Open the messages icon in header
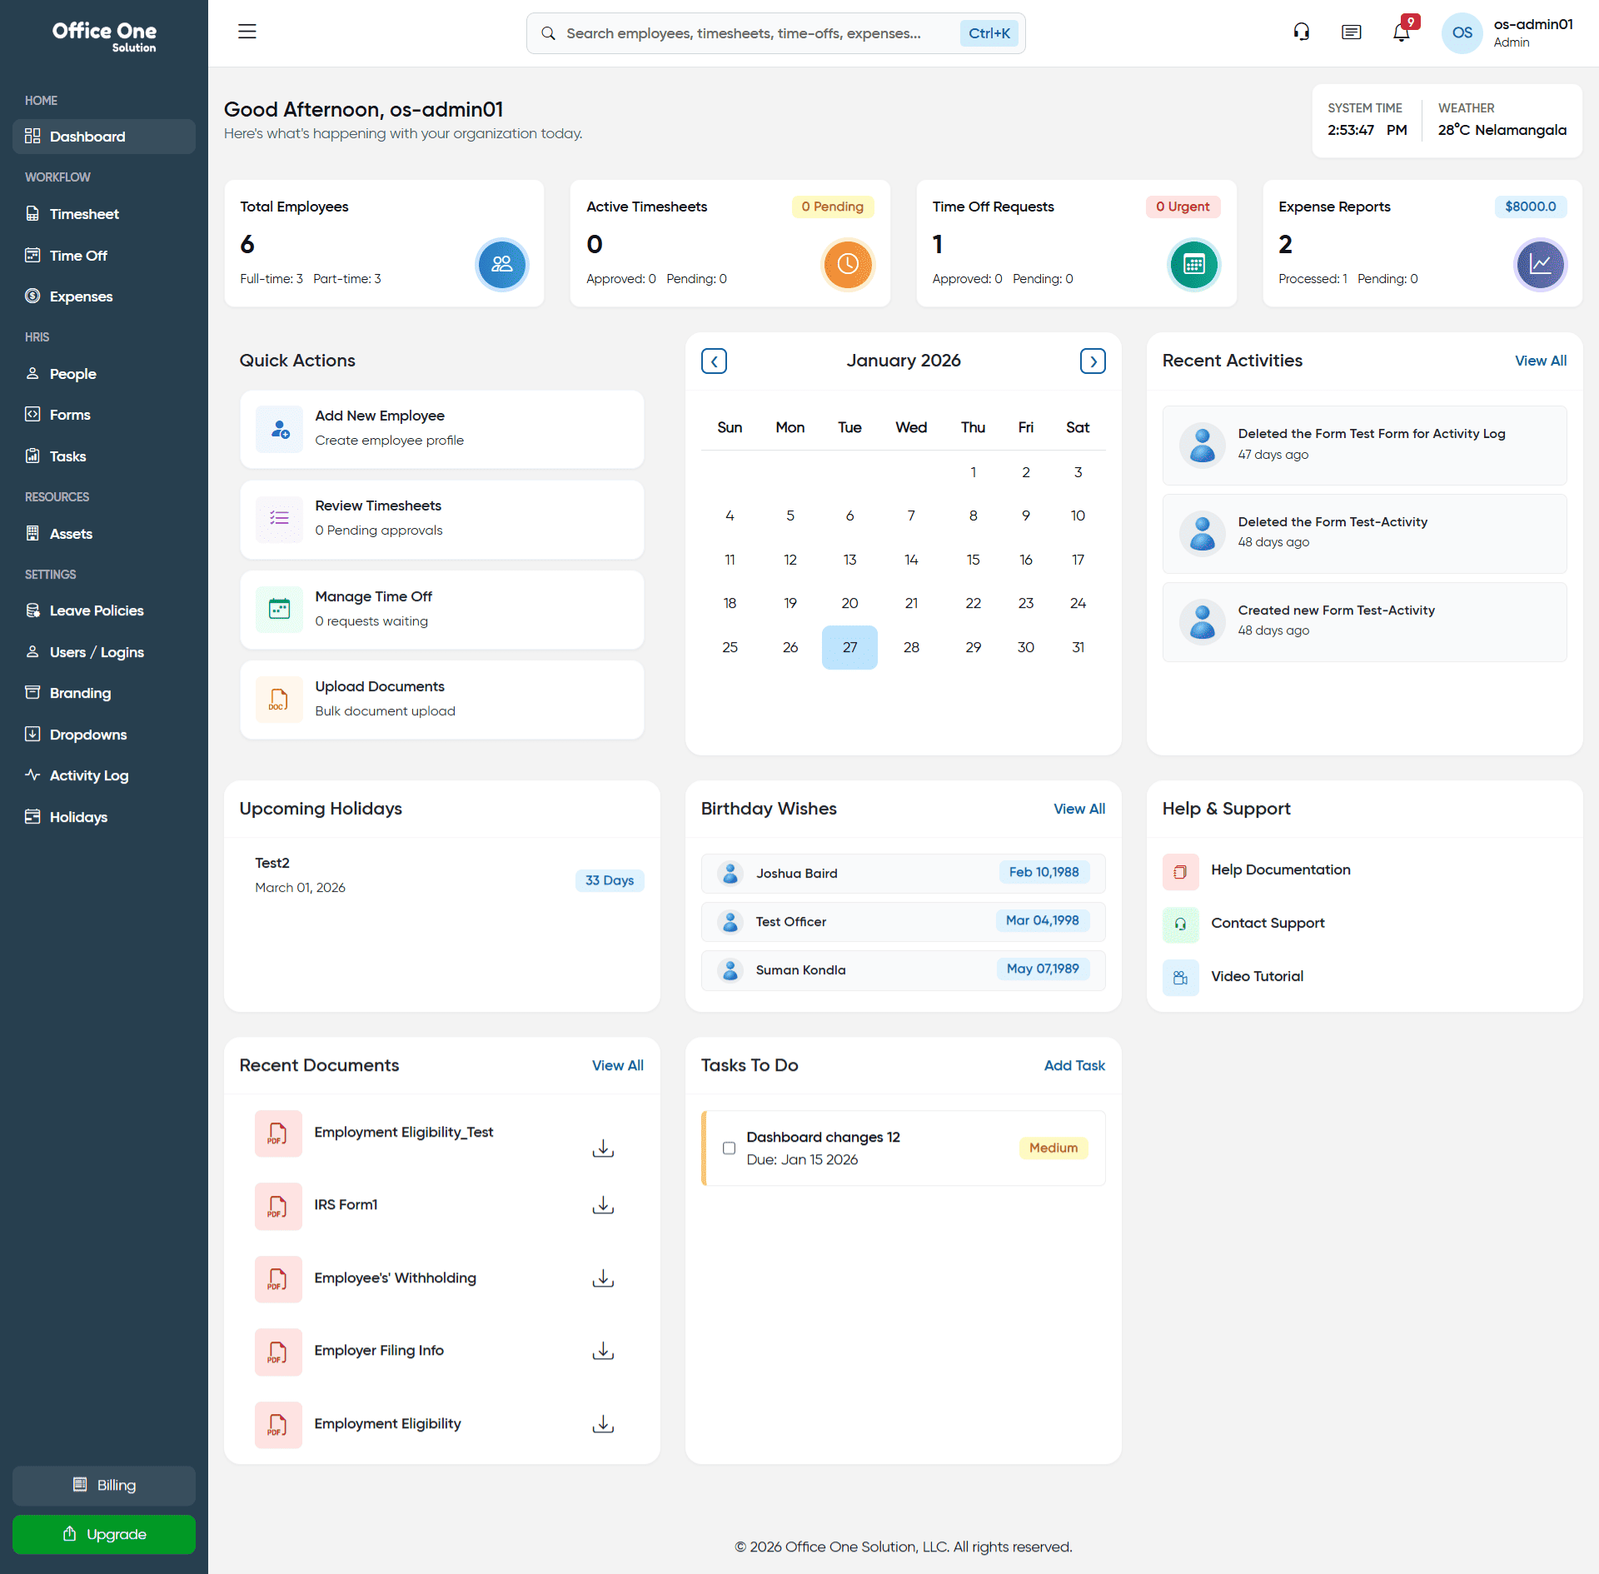Viewport: 1599px width, 1574px height. click(1351, 32)
